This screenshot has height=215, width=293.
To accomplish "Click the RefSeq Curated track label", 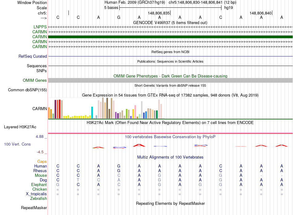I will pyautogui.click(x=33, y=56).
